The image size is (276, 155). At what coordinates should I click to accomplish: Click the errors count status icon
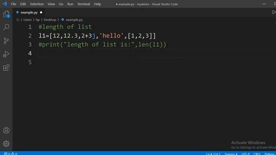pos(7,154)
